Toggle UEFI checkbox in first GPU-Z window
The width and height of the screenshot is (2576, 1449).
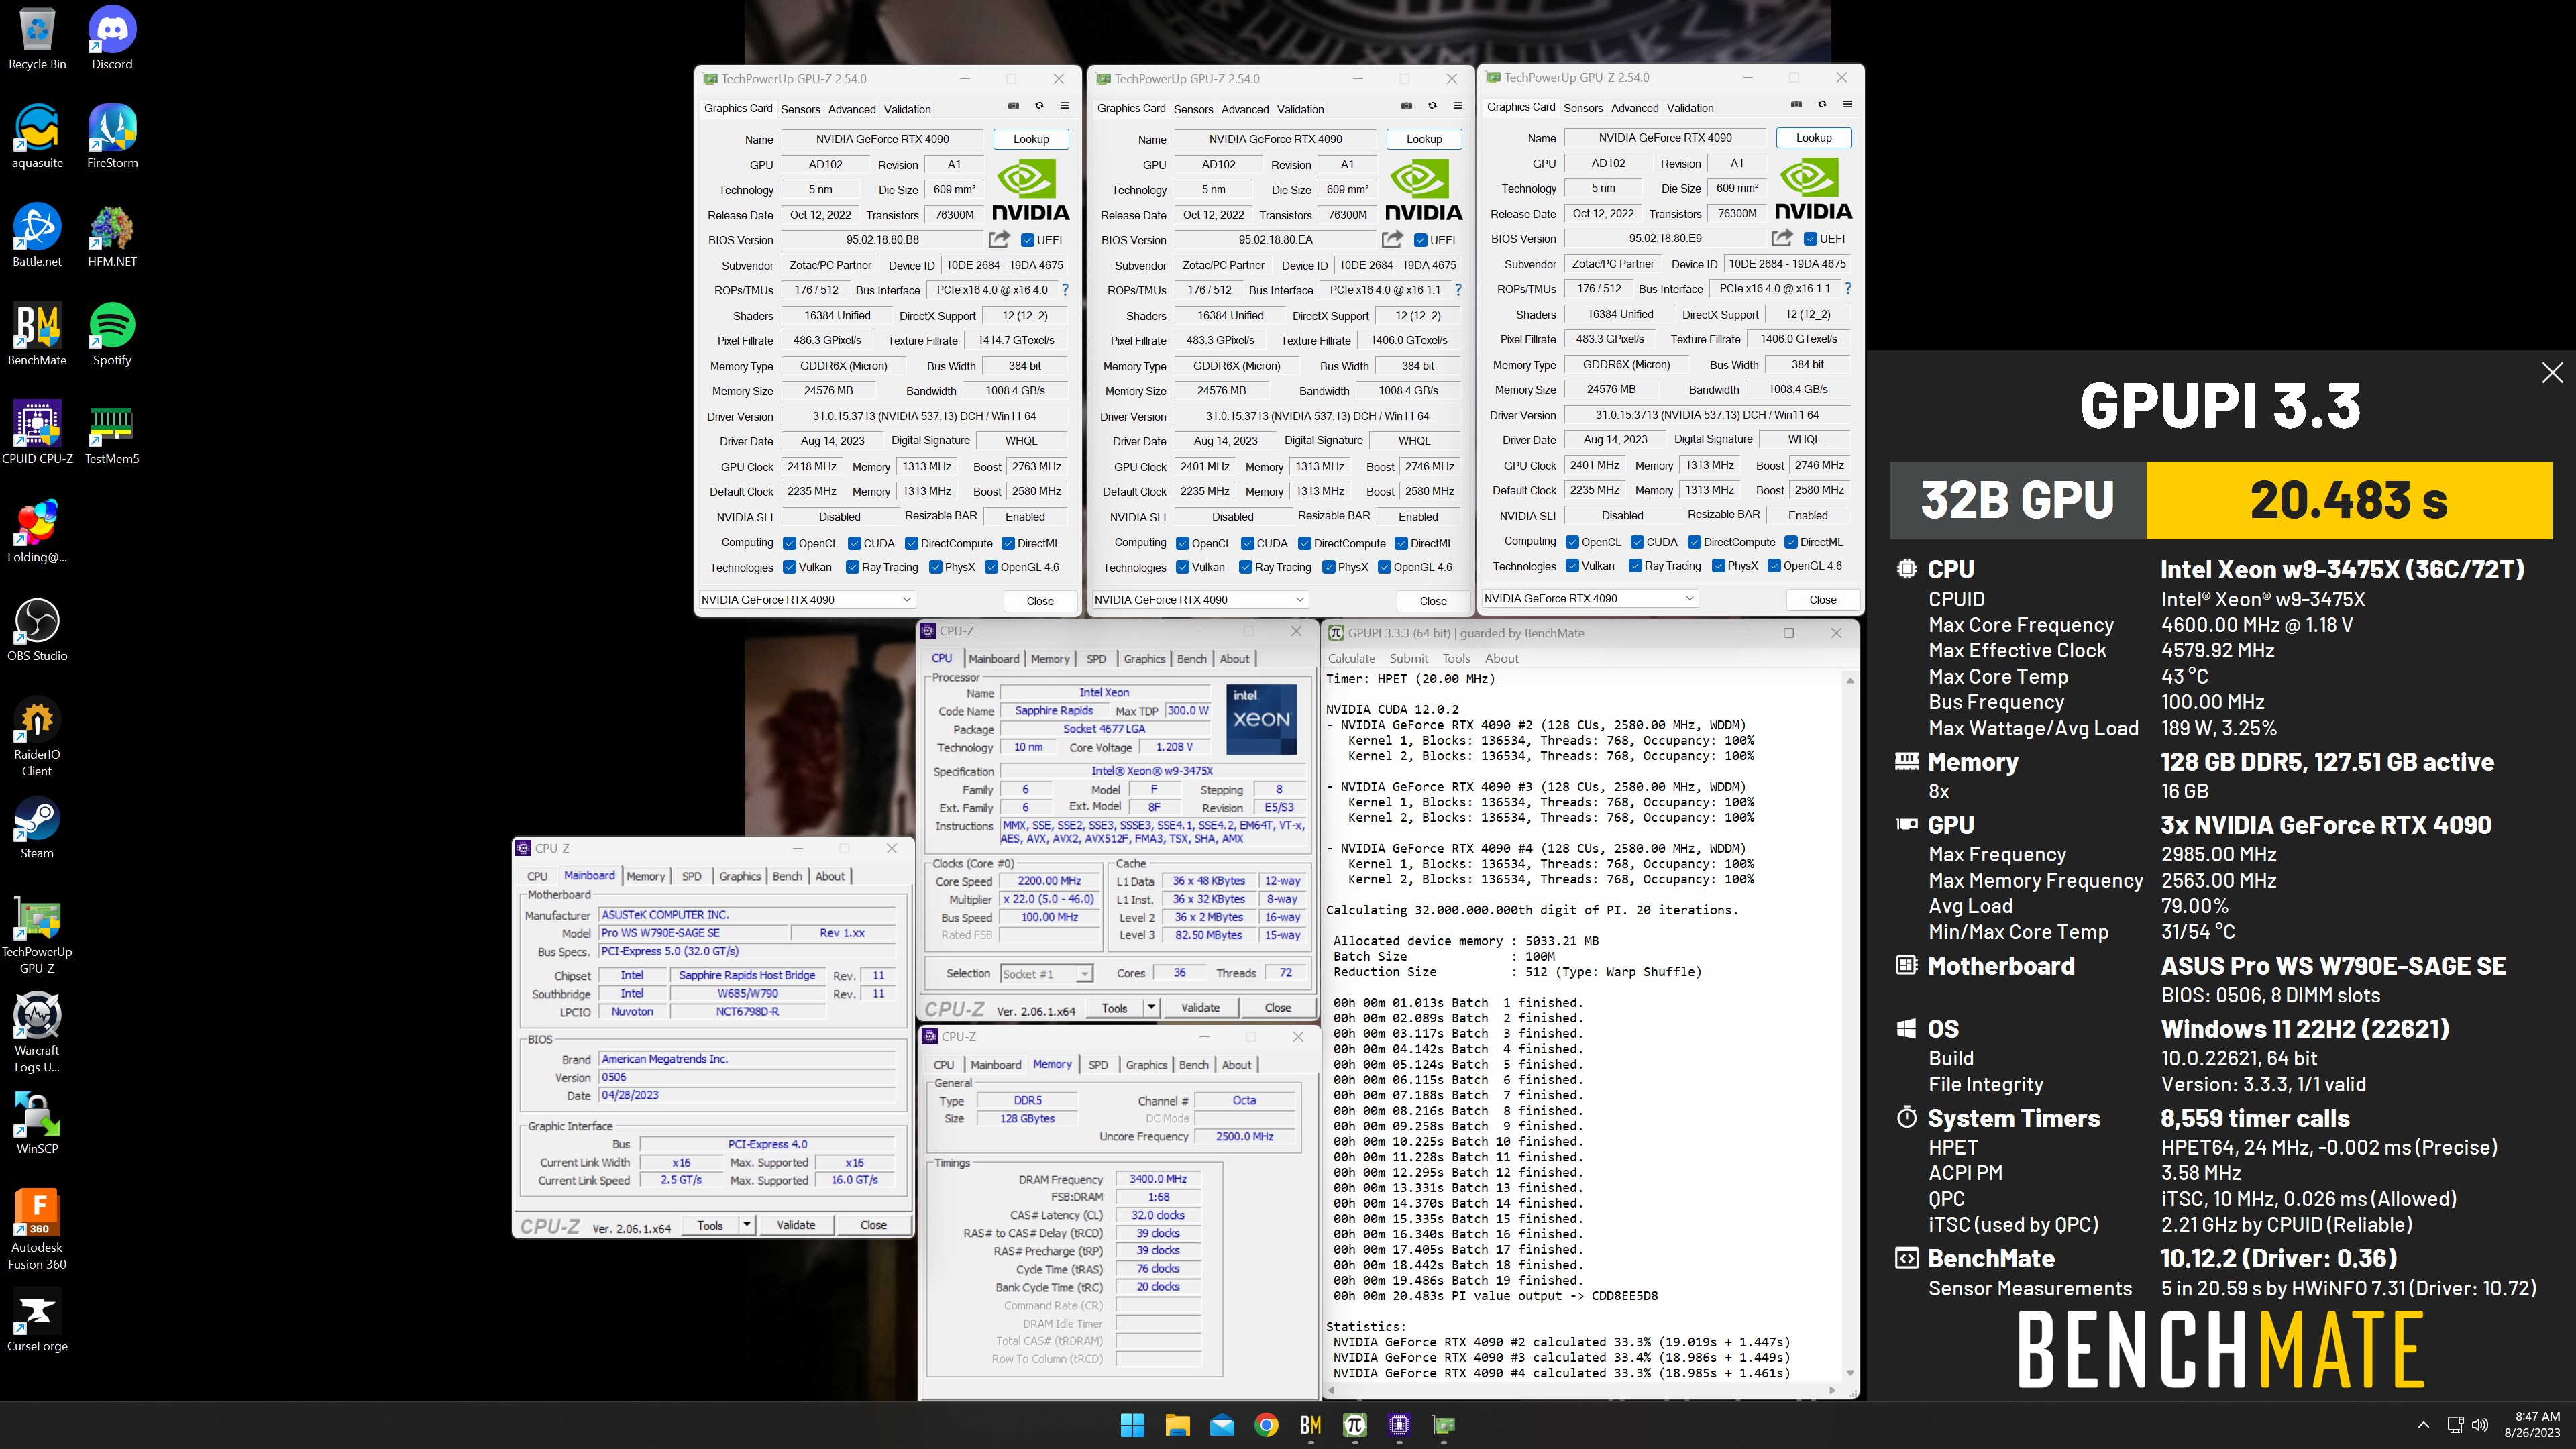coord(1027,240)
